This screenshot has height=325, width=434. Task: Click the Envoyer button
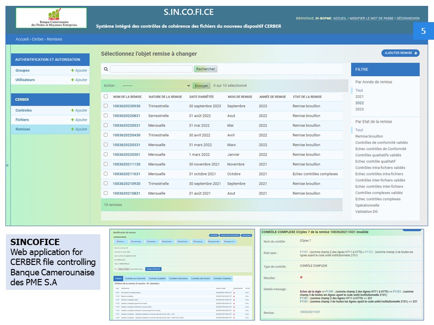click(x=201, y=86)
